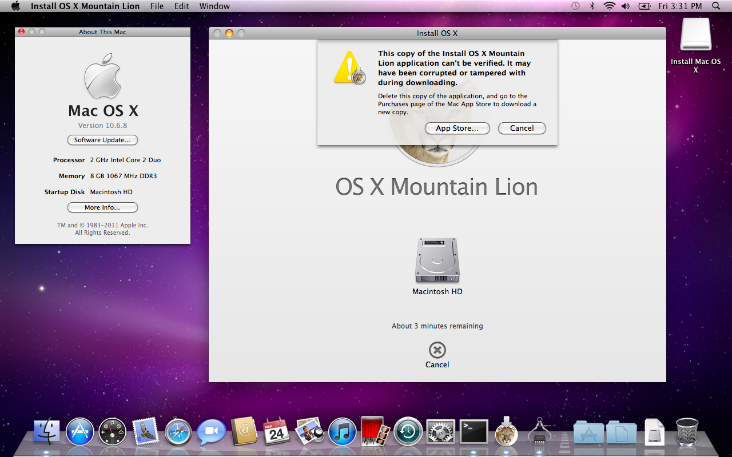
Task: Open System Profiler calipers dock icon
Action: tap(539, 432)
